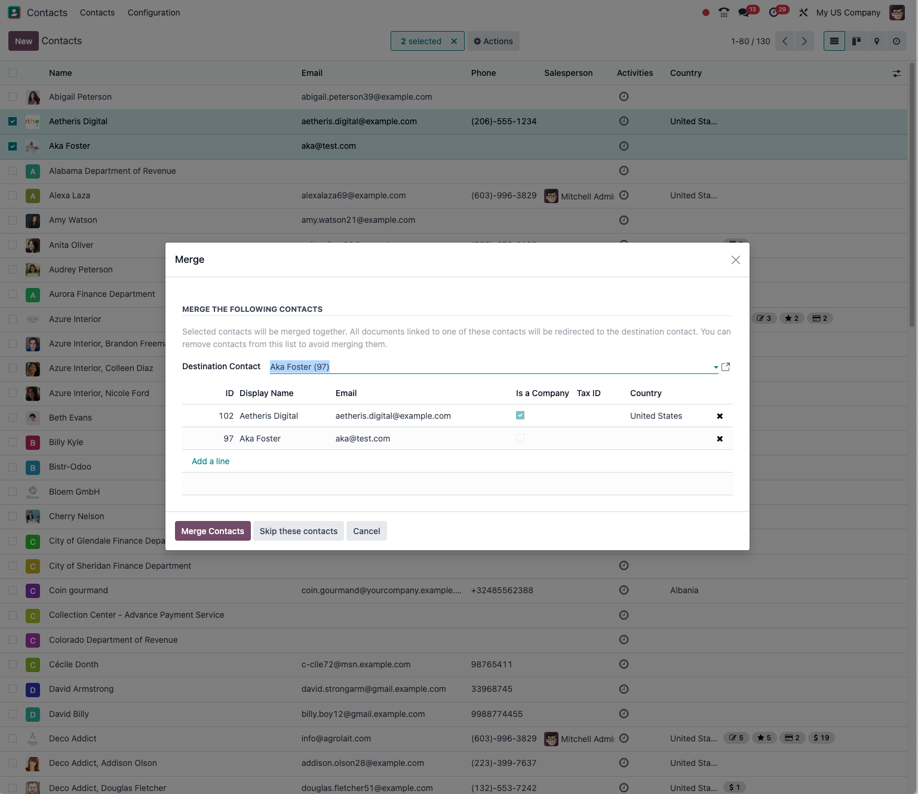Switch to the kanban view

coord(856,41)
